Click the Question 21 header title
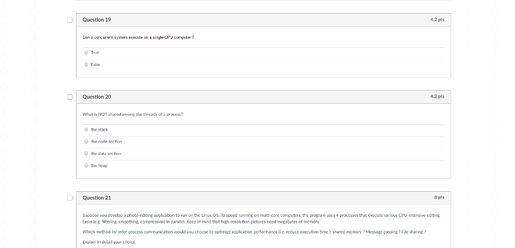The image size is (515, 248). tap(97, 198)
